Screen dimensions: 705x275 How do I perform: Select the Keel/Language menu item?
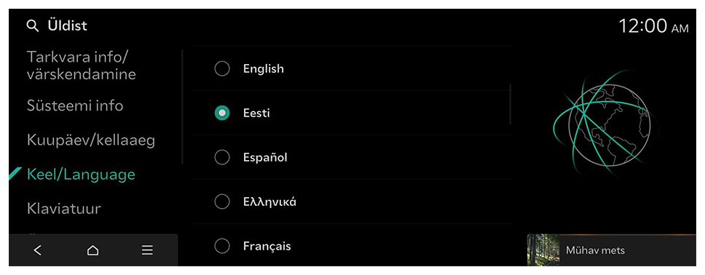click(x=82, y=175)
